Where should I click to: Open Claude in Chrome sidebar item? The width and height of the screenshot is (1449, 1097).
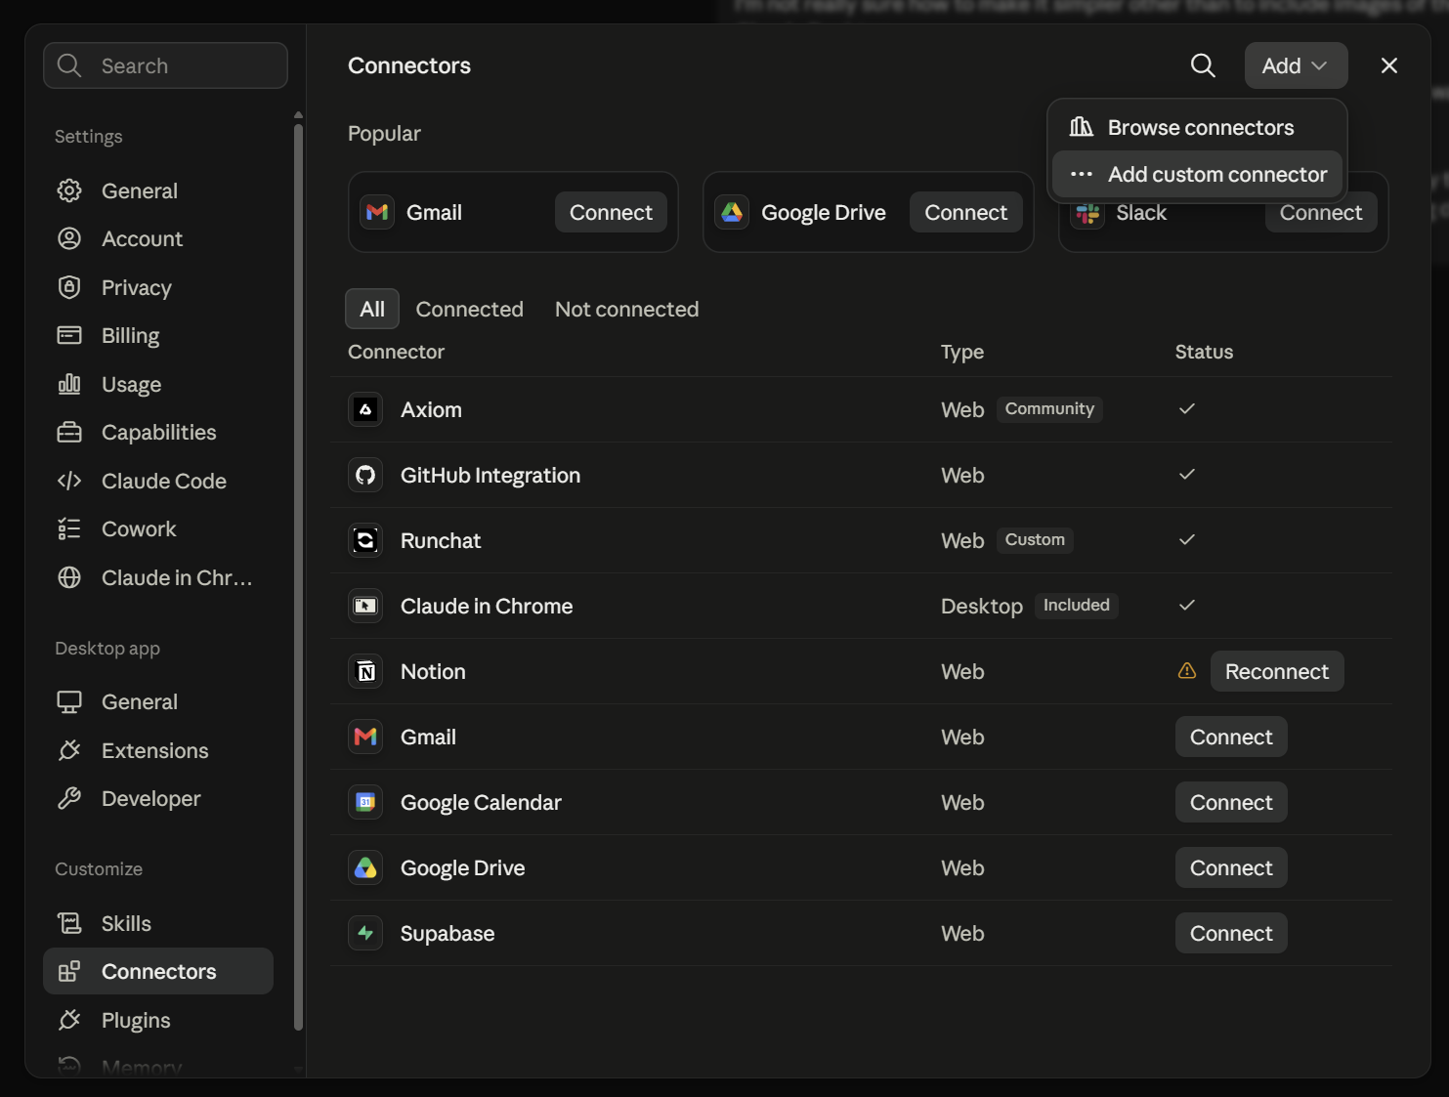(x=158, y=577)
